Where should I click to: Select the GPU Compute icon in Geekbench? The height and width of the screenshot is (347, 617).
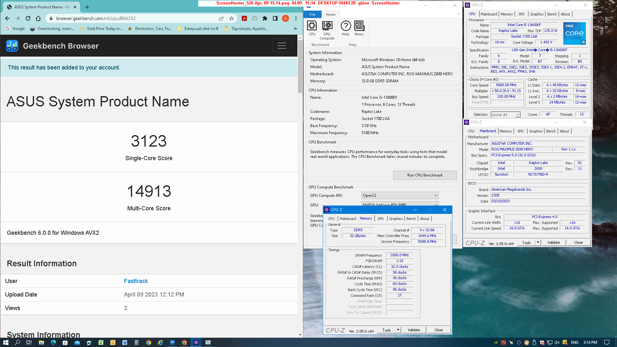click(327, 31)
